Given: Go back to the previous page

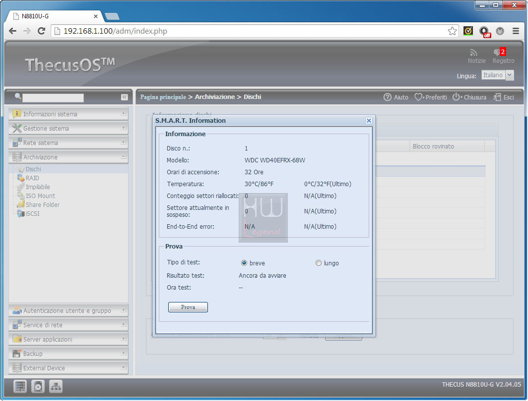Looking at the screenshot, I should (x=12, y=31).
